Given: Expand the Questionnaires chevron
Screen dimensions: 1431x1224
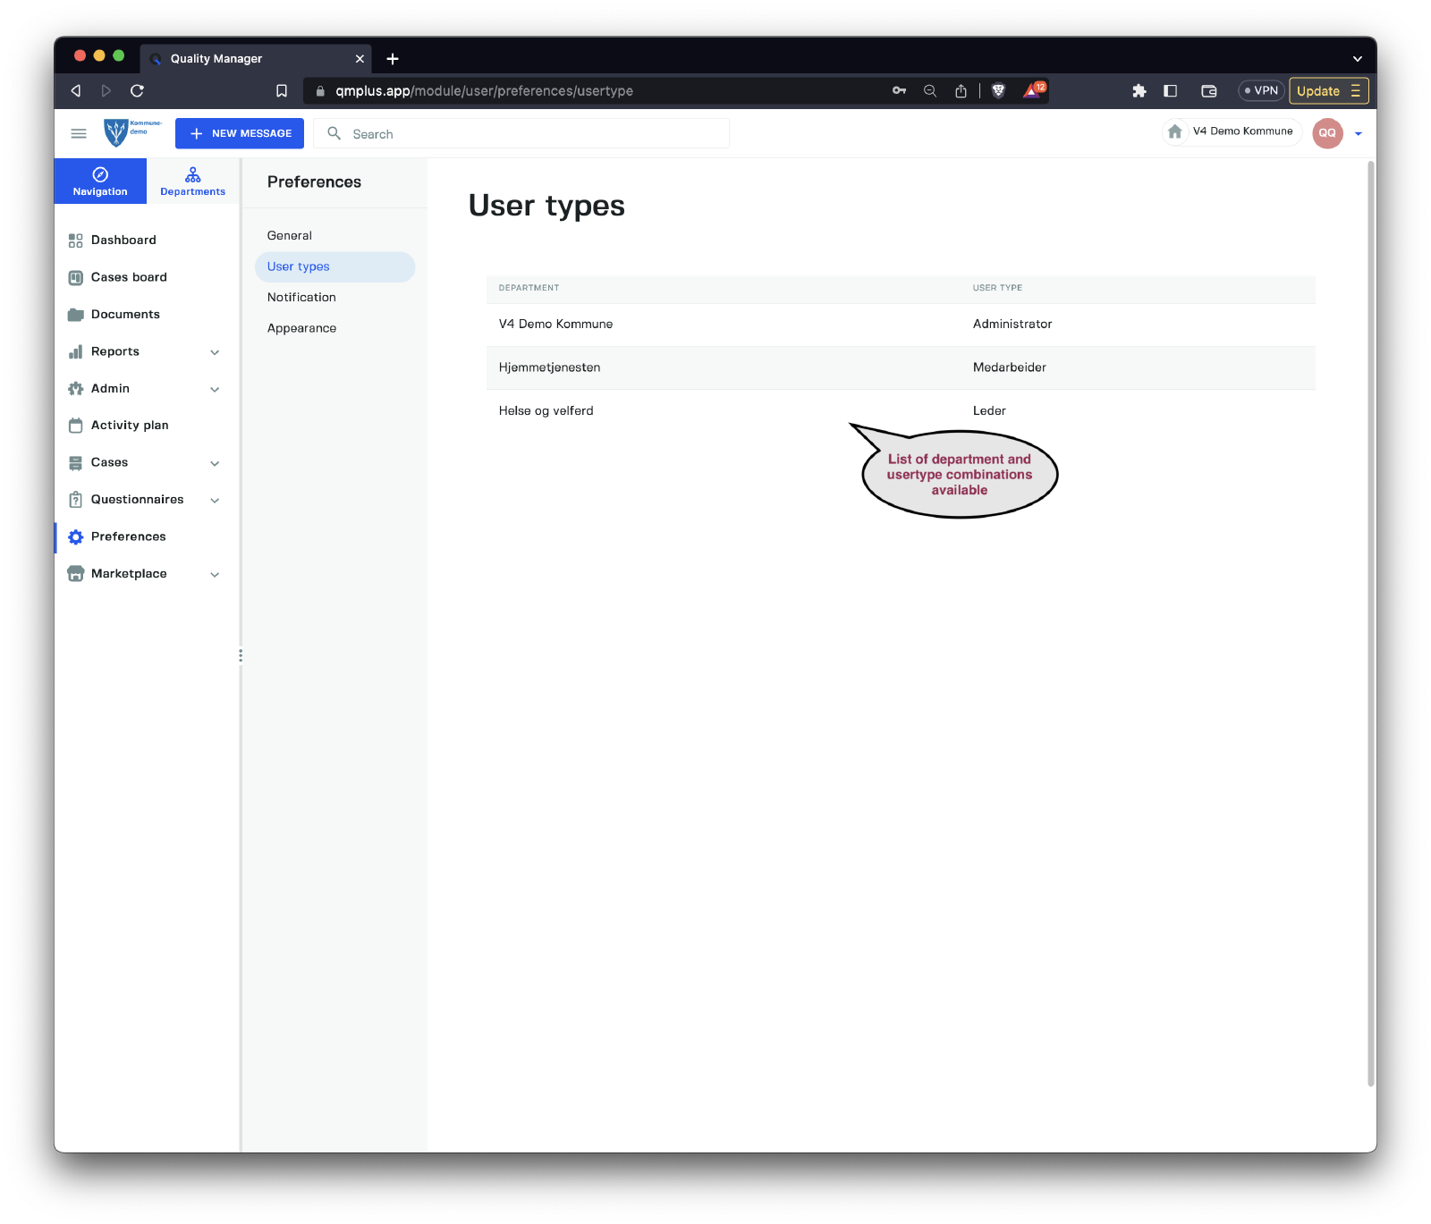Looking at the screenshot, I should coord(215,500).
